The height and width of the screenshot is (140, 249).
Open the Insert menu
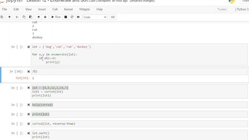tap(42, 9)
